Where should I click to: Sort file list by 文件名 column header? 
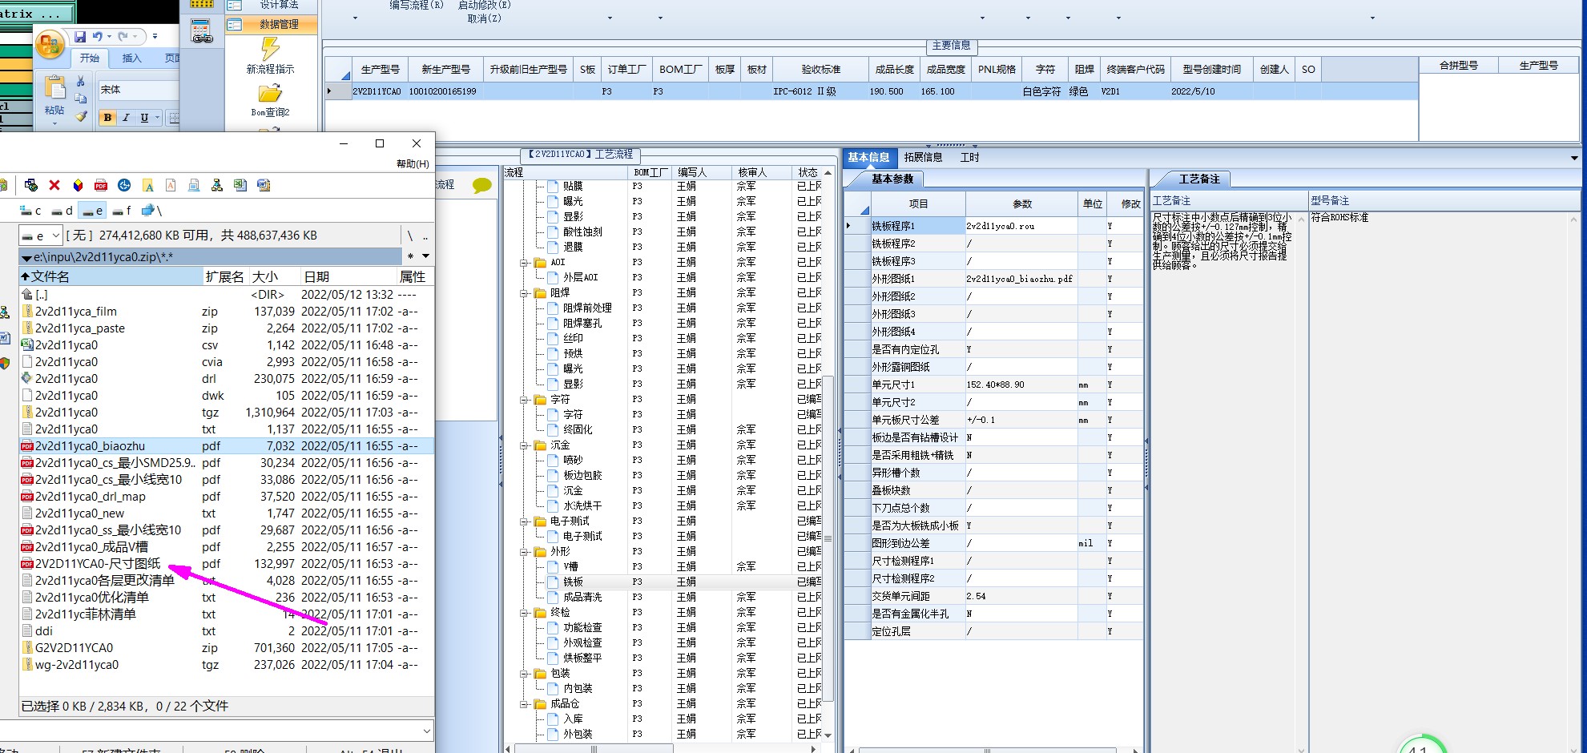(x=111, y=276)
